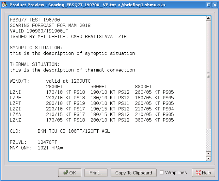
Task: Click the LZPE station row label
Action: coord(15,98)
